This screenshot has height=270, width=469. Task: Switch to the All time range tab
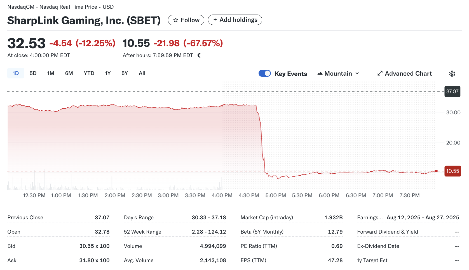click(142, 73)
